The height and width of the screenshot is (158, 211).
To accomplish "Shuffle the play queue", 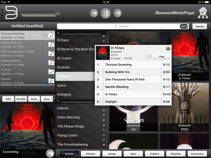I will (21, 99).
